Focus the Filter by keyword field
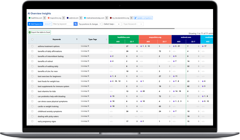 (63, 24)
